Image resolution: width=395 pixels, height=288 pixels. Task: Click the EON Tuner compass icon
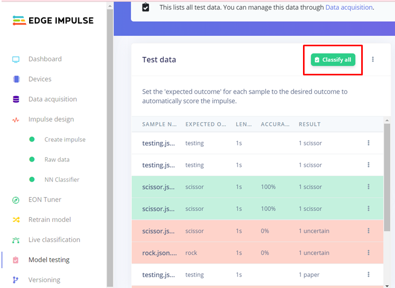pos(16,200)
